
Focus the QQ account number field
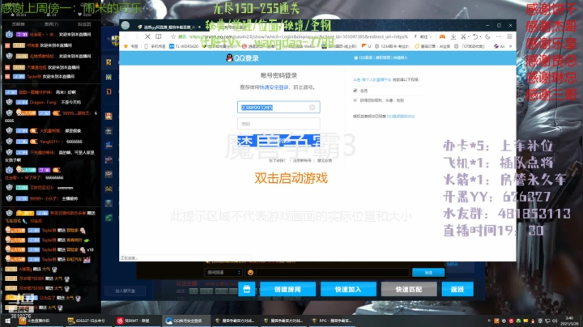click(279, 108)
